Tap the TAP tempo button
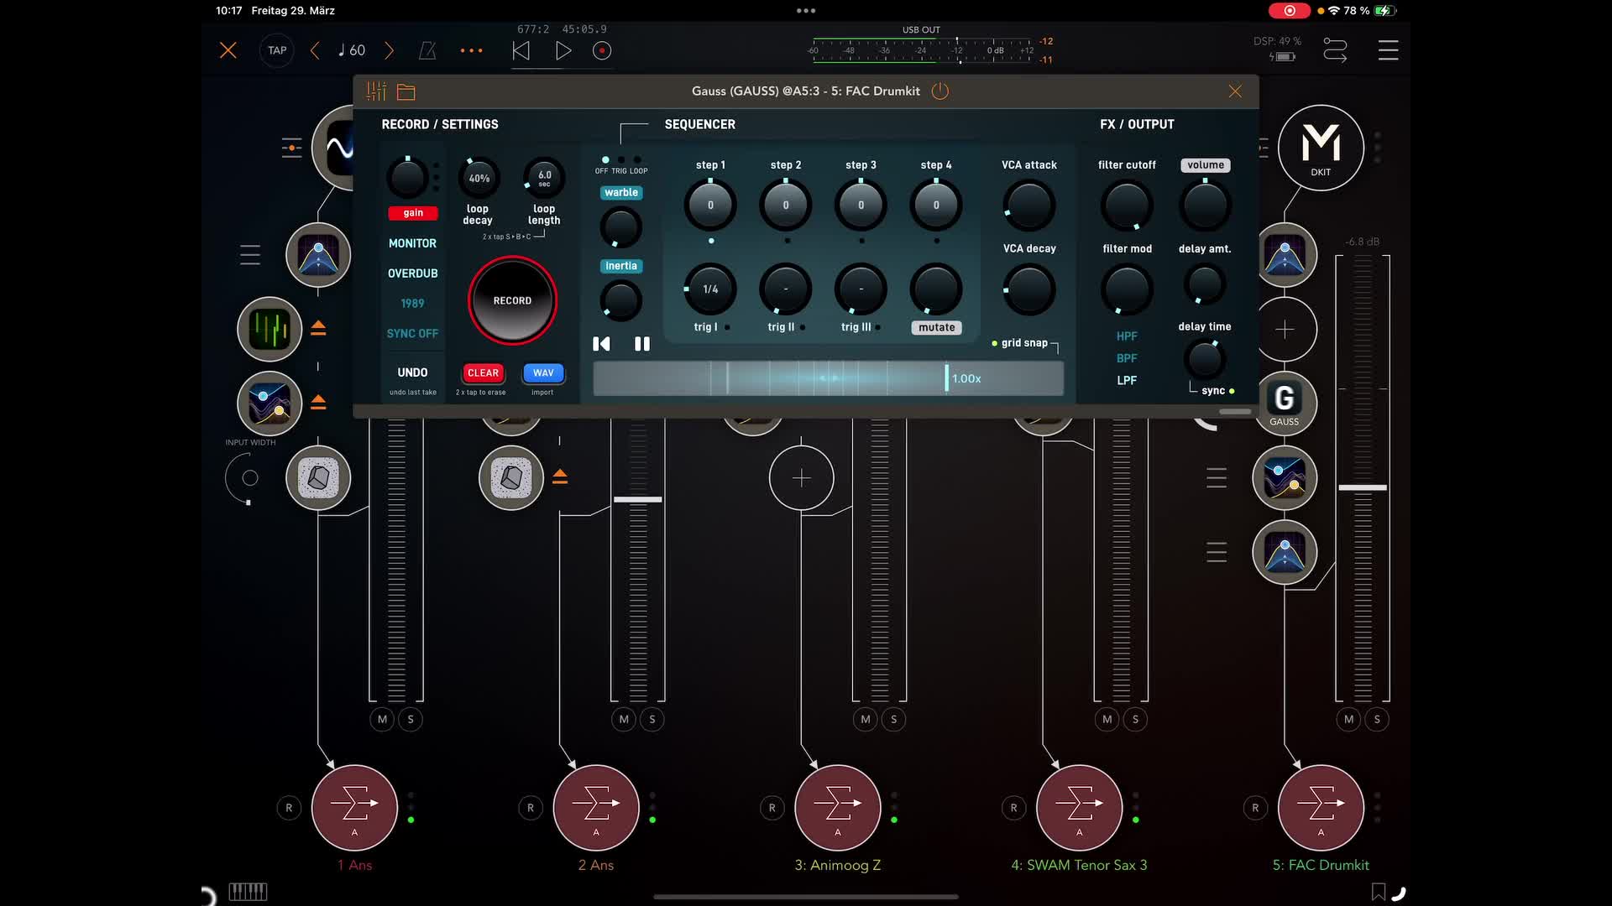The image size is (1612, 906). coord(277,50)
